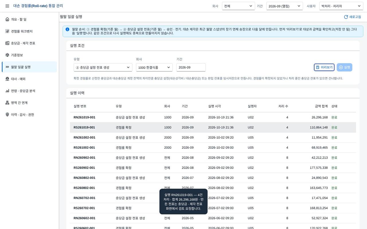Click the info icon in the blue notice
The height and width of the screenshot is (229, 367).
[x=67, y=29]
